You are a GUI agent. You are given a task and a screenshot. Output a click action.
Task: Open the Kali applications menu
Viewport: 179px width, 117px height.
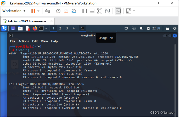[4, 28]
